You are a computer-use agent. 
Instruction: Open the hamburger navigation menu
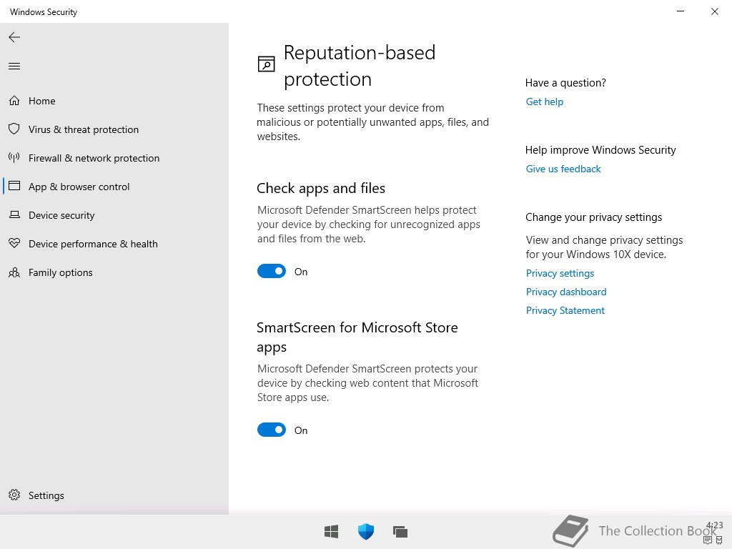[14, 66]
